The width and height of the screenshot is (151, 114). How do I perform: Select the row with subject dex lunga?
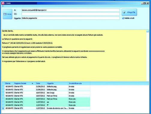(47, 93)
